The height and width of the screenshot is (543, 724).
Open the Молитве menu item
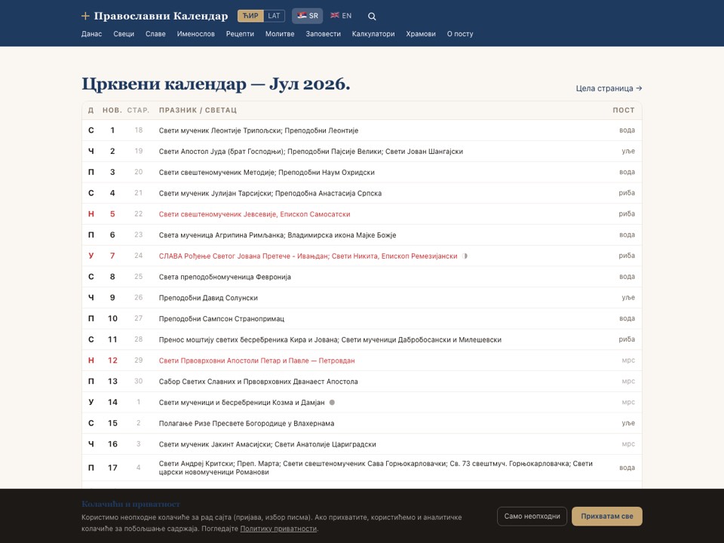click(x=280, y=34)
